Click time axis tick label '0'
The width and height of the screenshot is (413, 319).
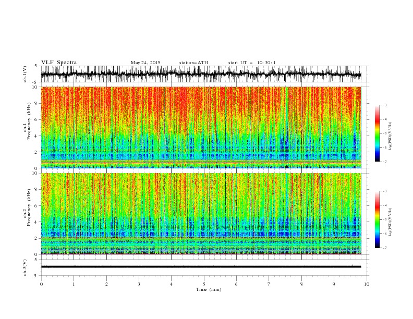(41, 284)
